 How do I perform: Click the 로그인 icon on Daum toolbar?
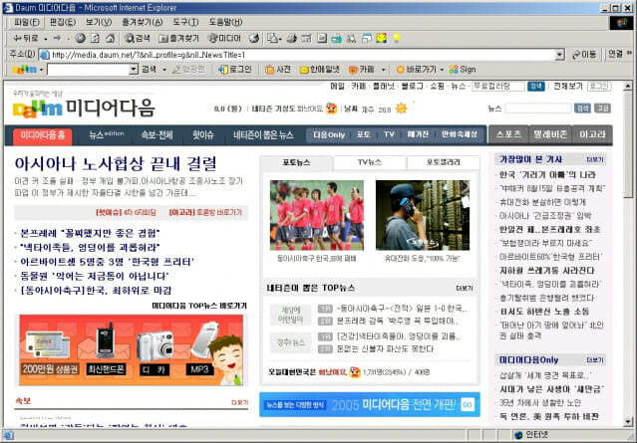pyautogui.click(x=233, y=70)
